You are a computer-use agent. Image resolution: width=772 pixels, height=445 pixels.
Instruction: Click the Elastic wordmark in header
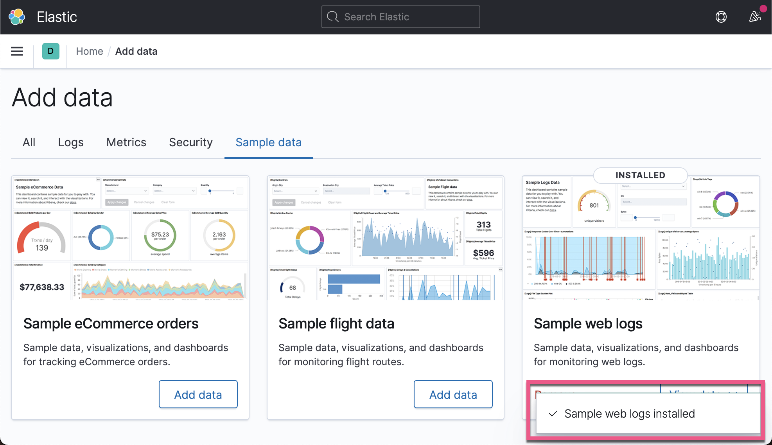57,17
